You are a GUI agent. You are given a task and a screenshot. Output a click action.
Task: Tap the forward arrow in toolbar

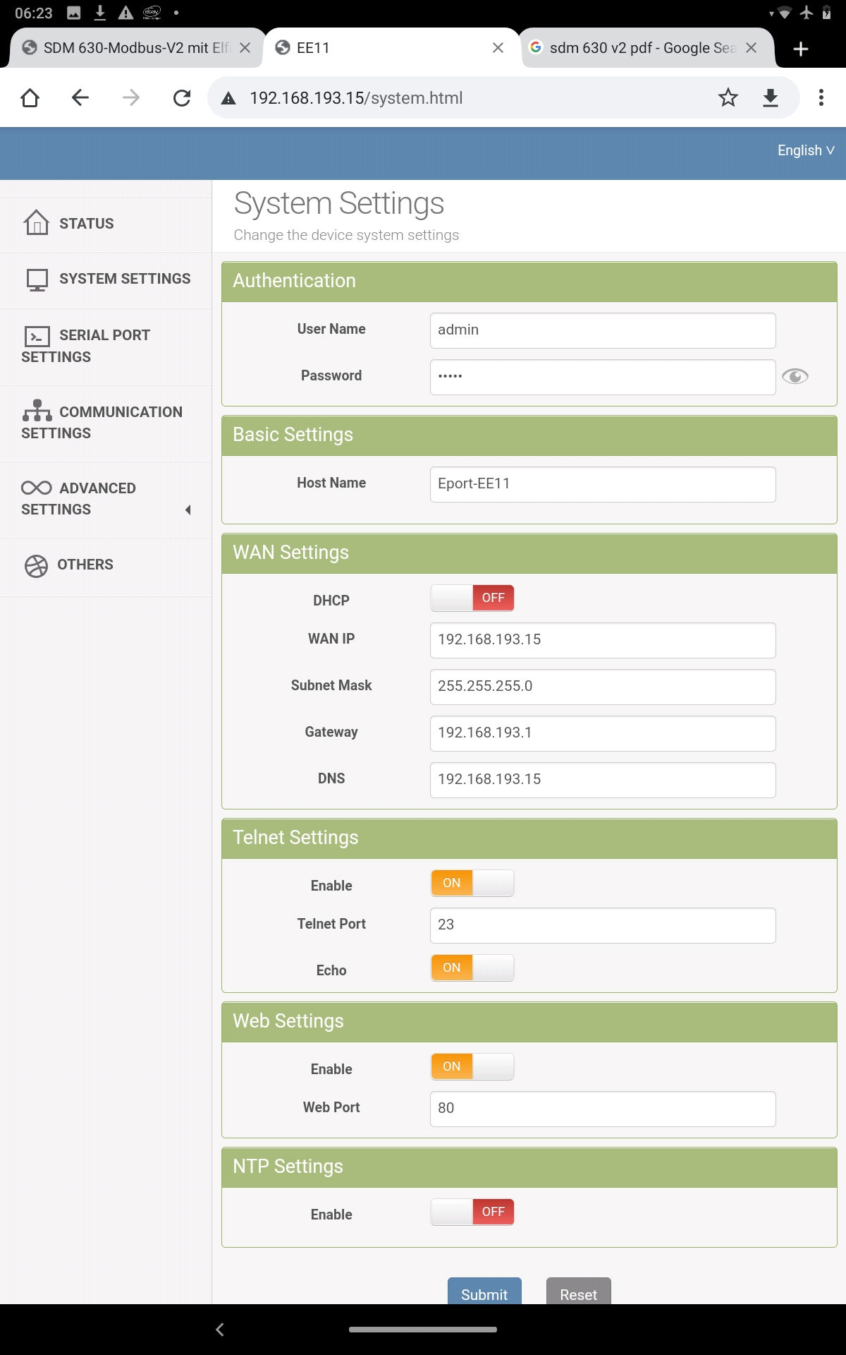(x=131, y=97)
